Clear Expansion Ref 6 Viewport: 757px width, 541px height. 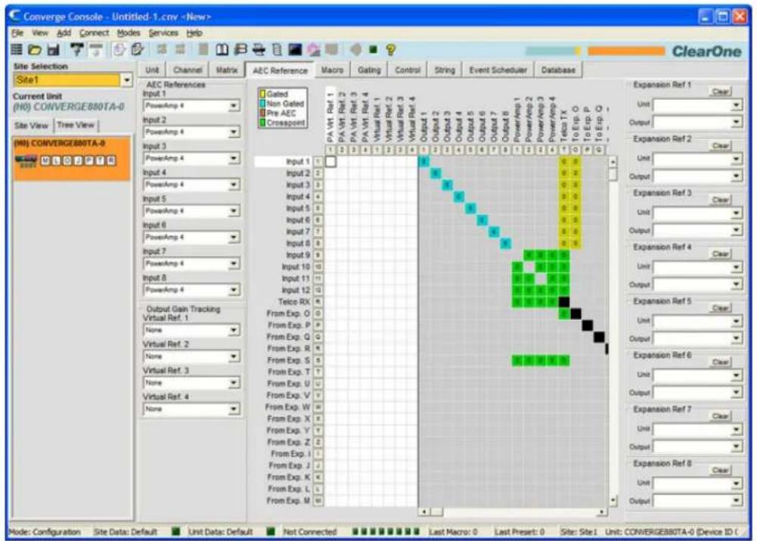(x=720, y=362)
